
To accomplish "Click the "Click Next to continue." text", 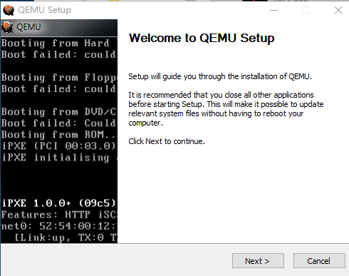I will pos(167,141).
